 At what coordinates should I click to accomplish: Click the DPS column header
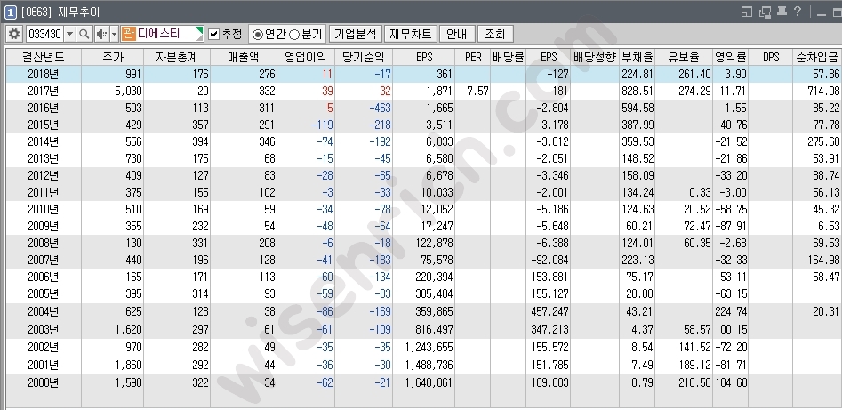click(x=771, y=57)
